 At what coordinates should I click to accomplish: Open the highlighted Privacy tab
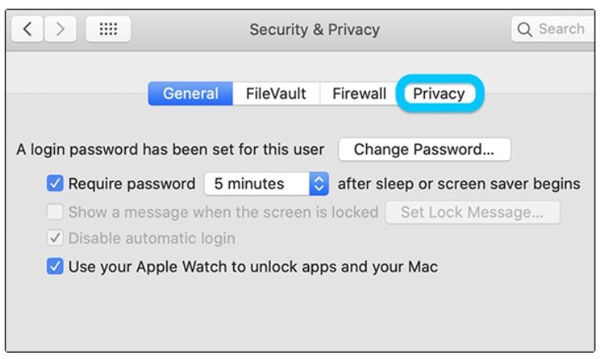439,94
